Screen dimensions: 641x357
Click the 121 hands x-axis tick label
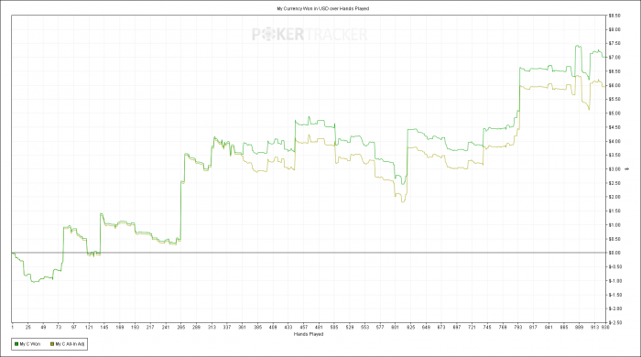coord(89,328)
